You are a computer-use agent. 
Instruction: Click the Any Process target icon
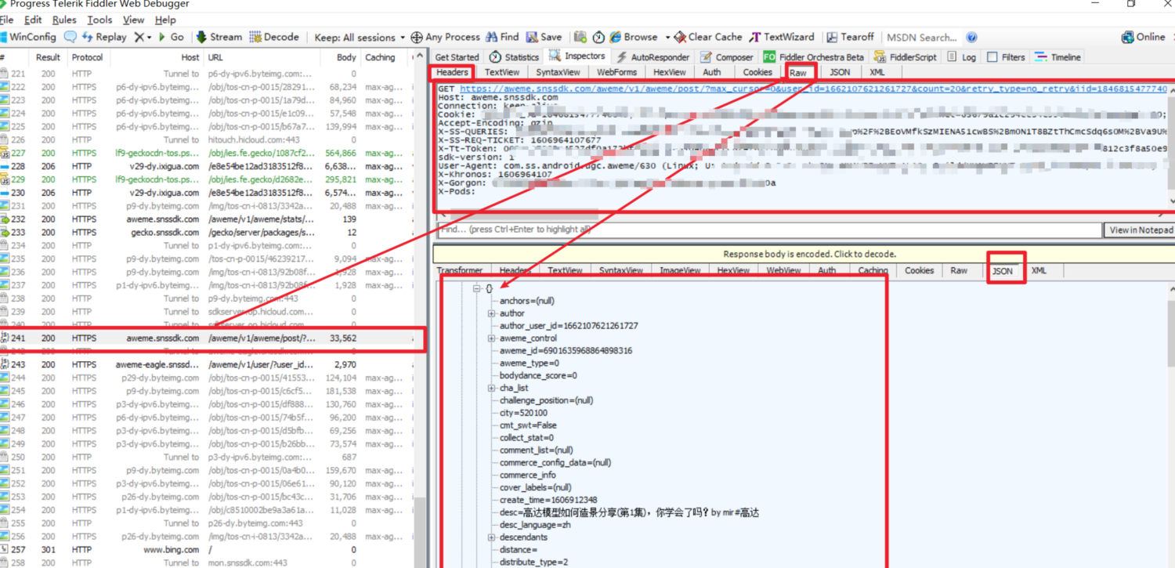click(417, 37)
